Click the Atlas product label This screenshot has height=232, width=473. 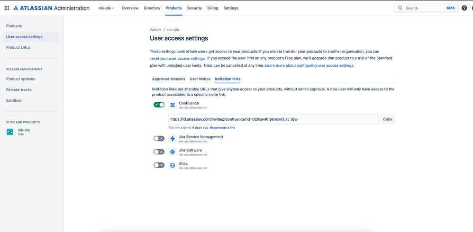pos(183,163)
